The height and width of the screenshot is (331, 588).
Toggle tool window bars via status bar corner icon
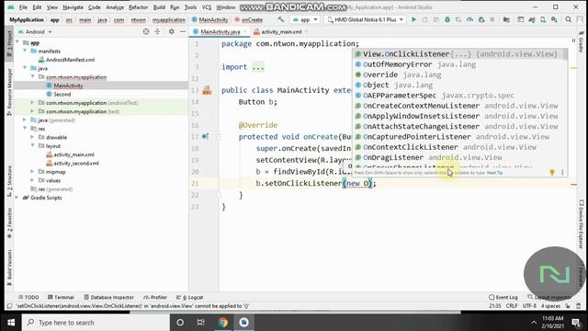point(10,306)
